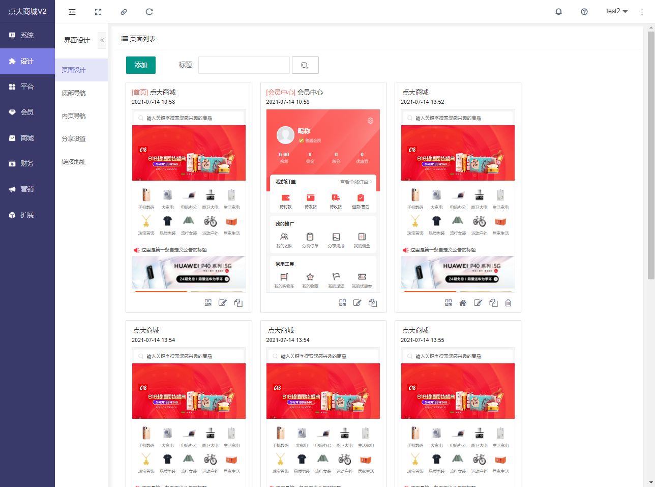Open 营销 in the main sidebar
The image size is (655, 487).
(27, 189)
